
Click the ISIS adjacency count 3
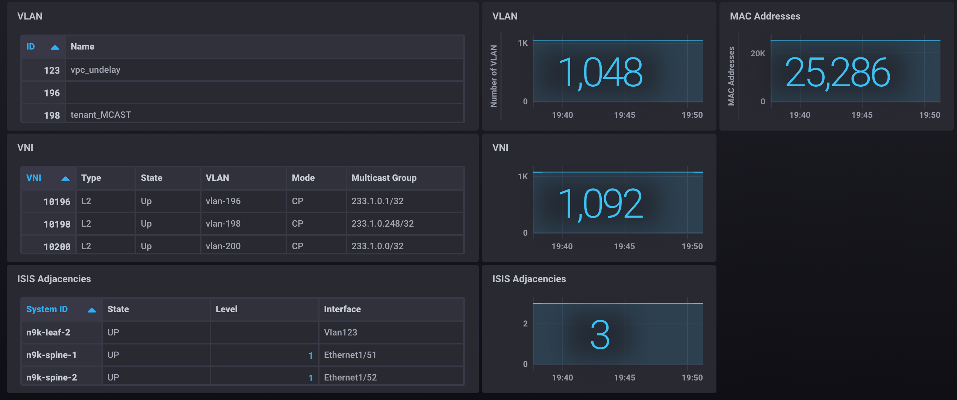600,334
